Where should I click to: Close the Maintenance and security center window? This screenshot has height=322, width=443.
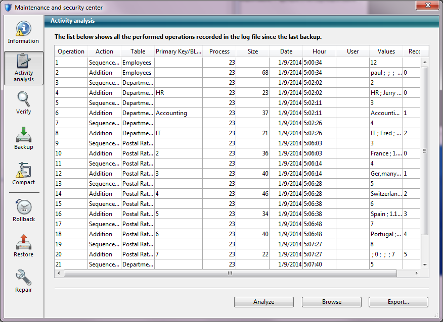pyautogui.click(x=427, y=6)
